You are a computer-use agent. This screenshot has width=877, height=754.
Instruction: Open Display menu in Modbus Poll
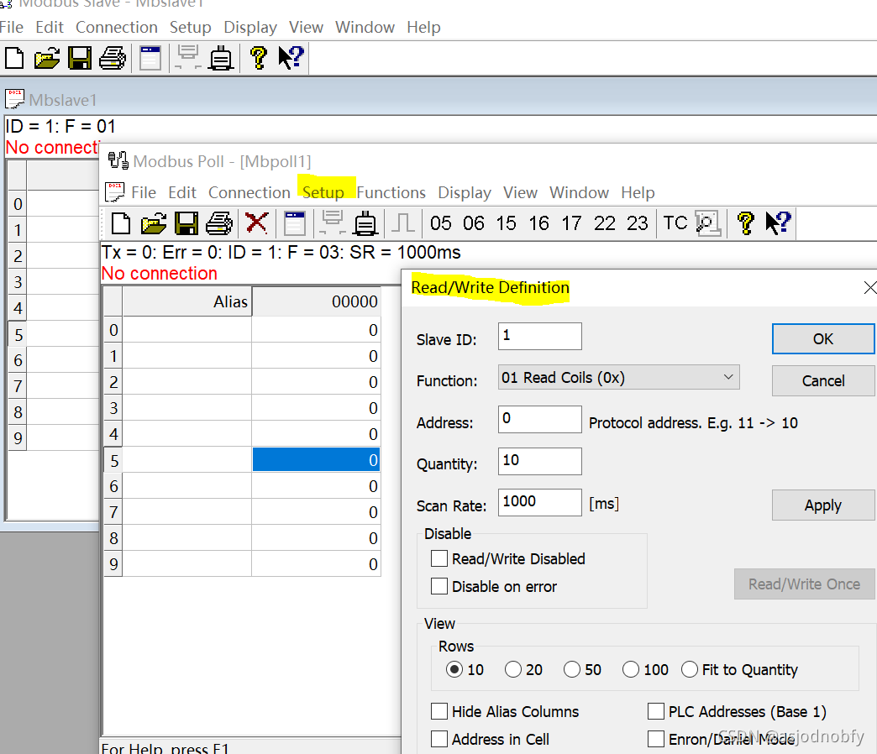tap(465, 192)
